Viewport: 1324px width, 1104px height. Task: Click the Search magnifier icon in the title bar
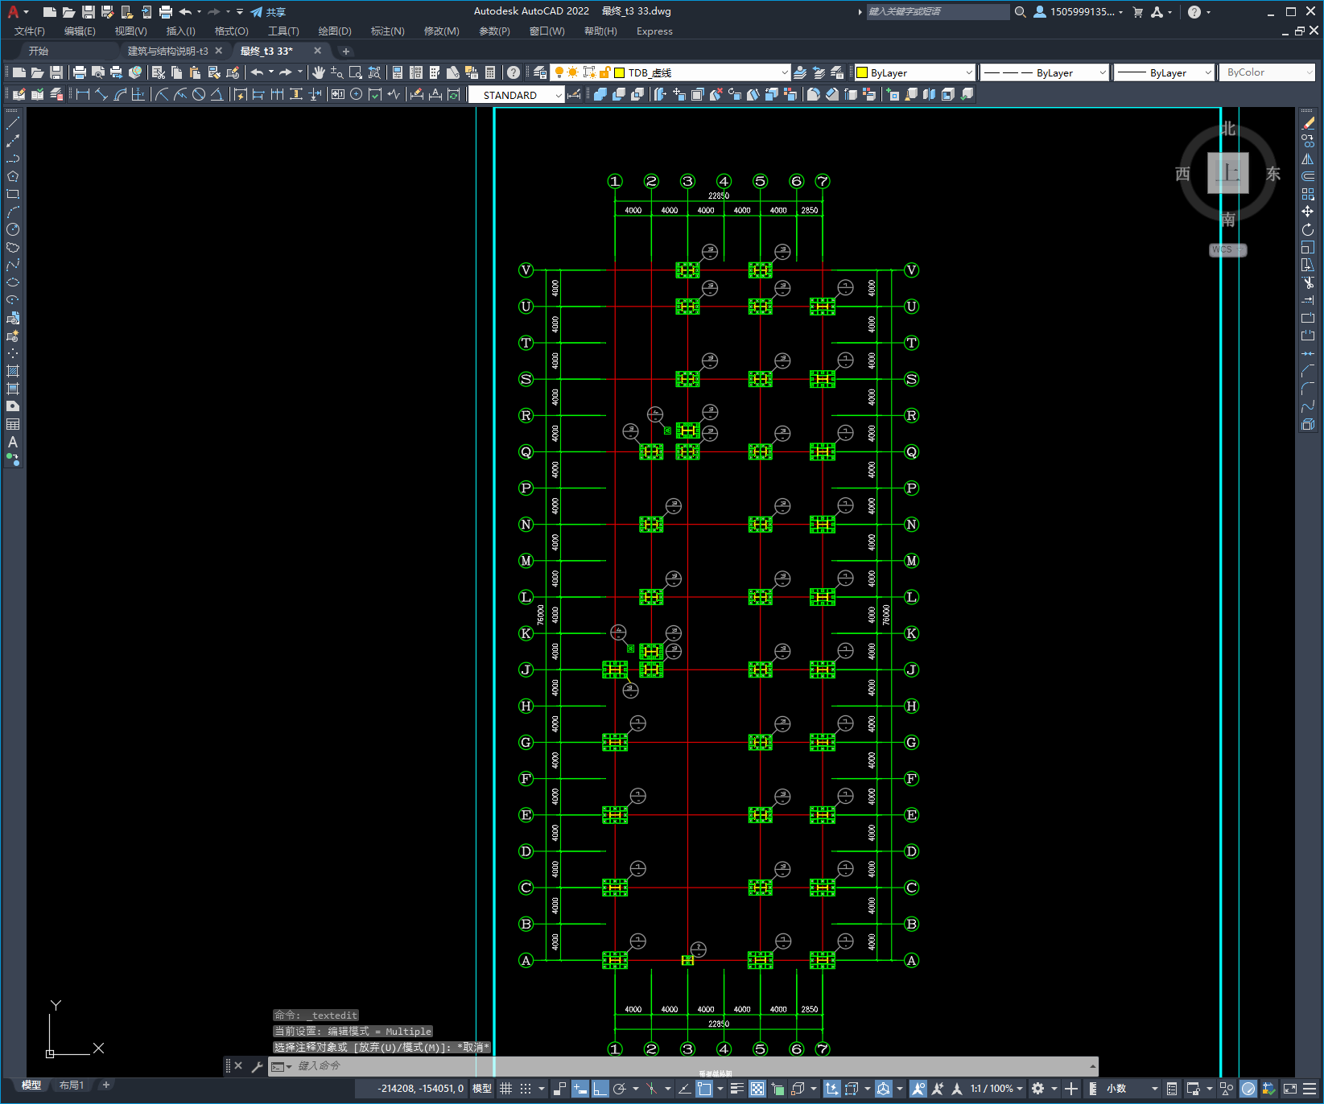1021,11
